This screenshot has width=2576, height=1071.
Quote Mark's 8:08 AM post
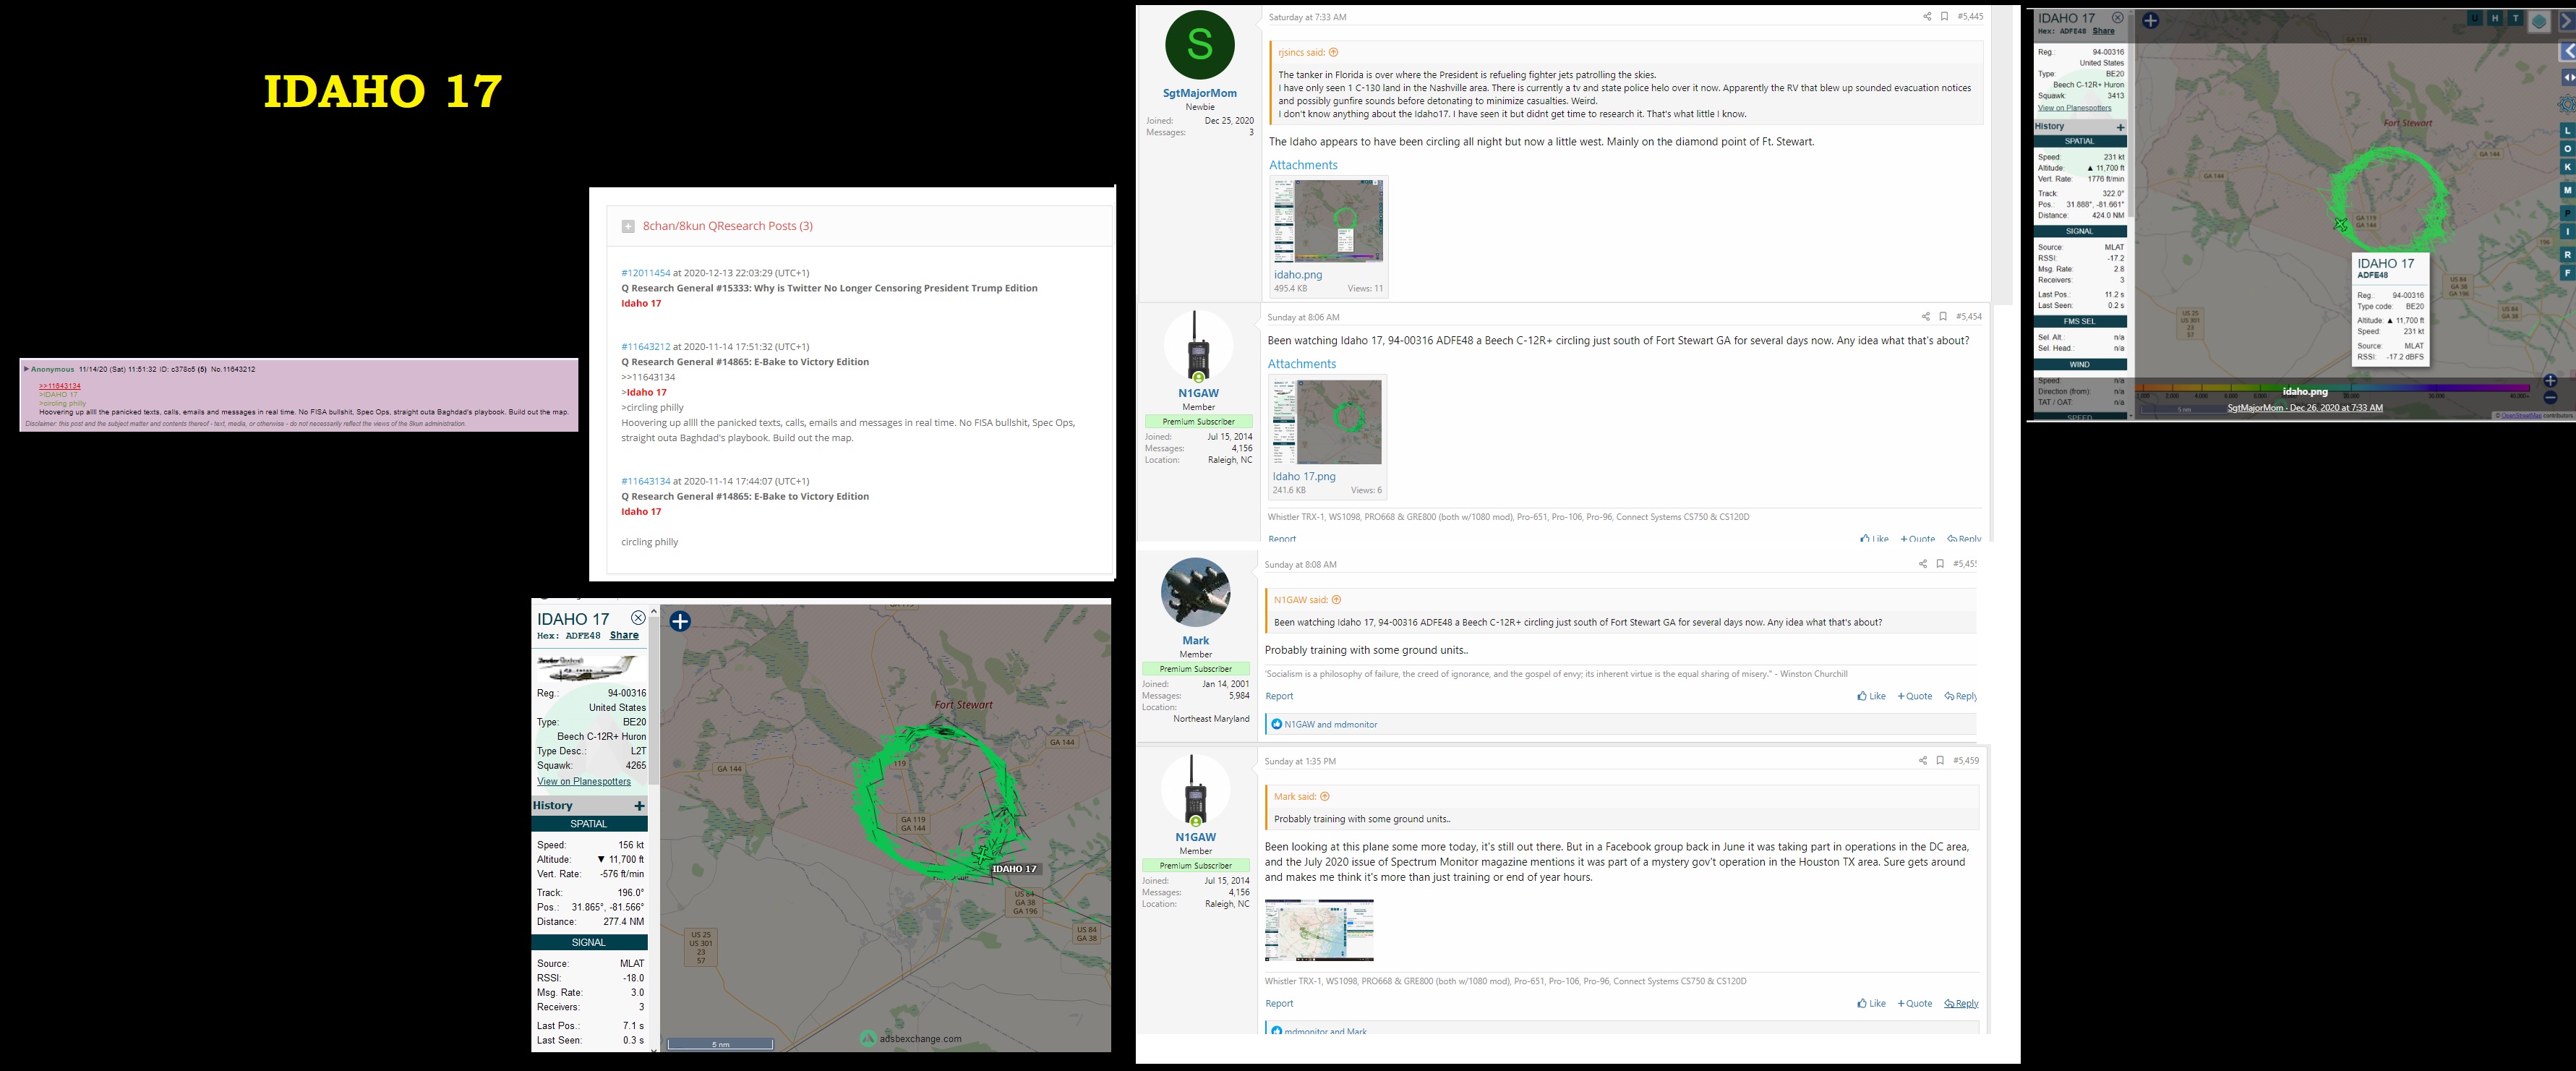1915,696
